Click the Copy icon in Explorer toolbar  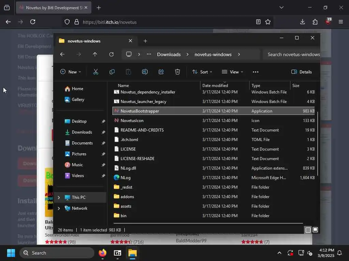pyautogui.click(x=112, y=72)
